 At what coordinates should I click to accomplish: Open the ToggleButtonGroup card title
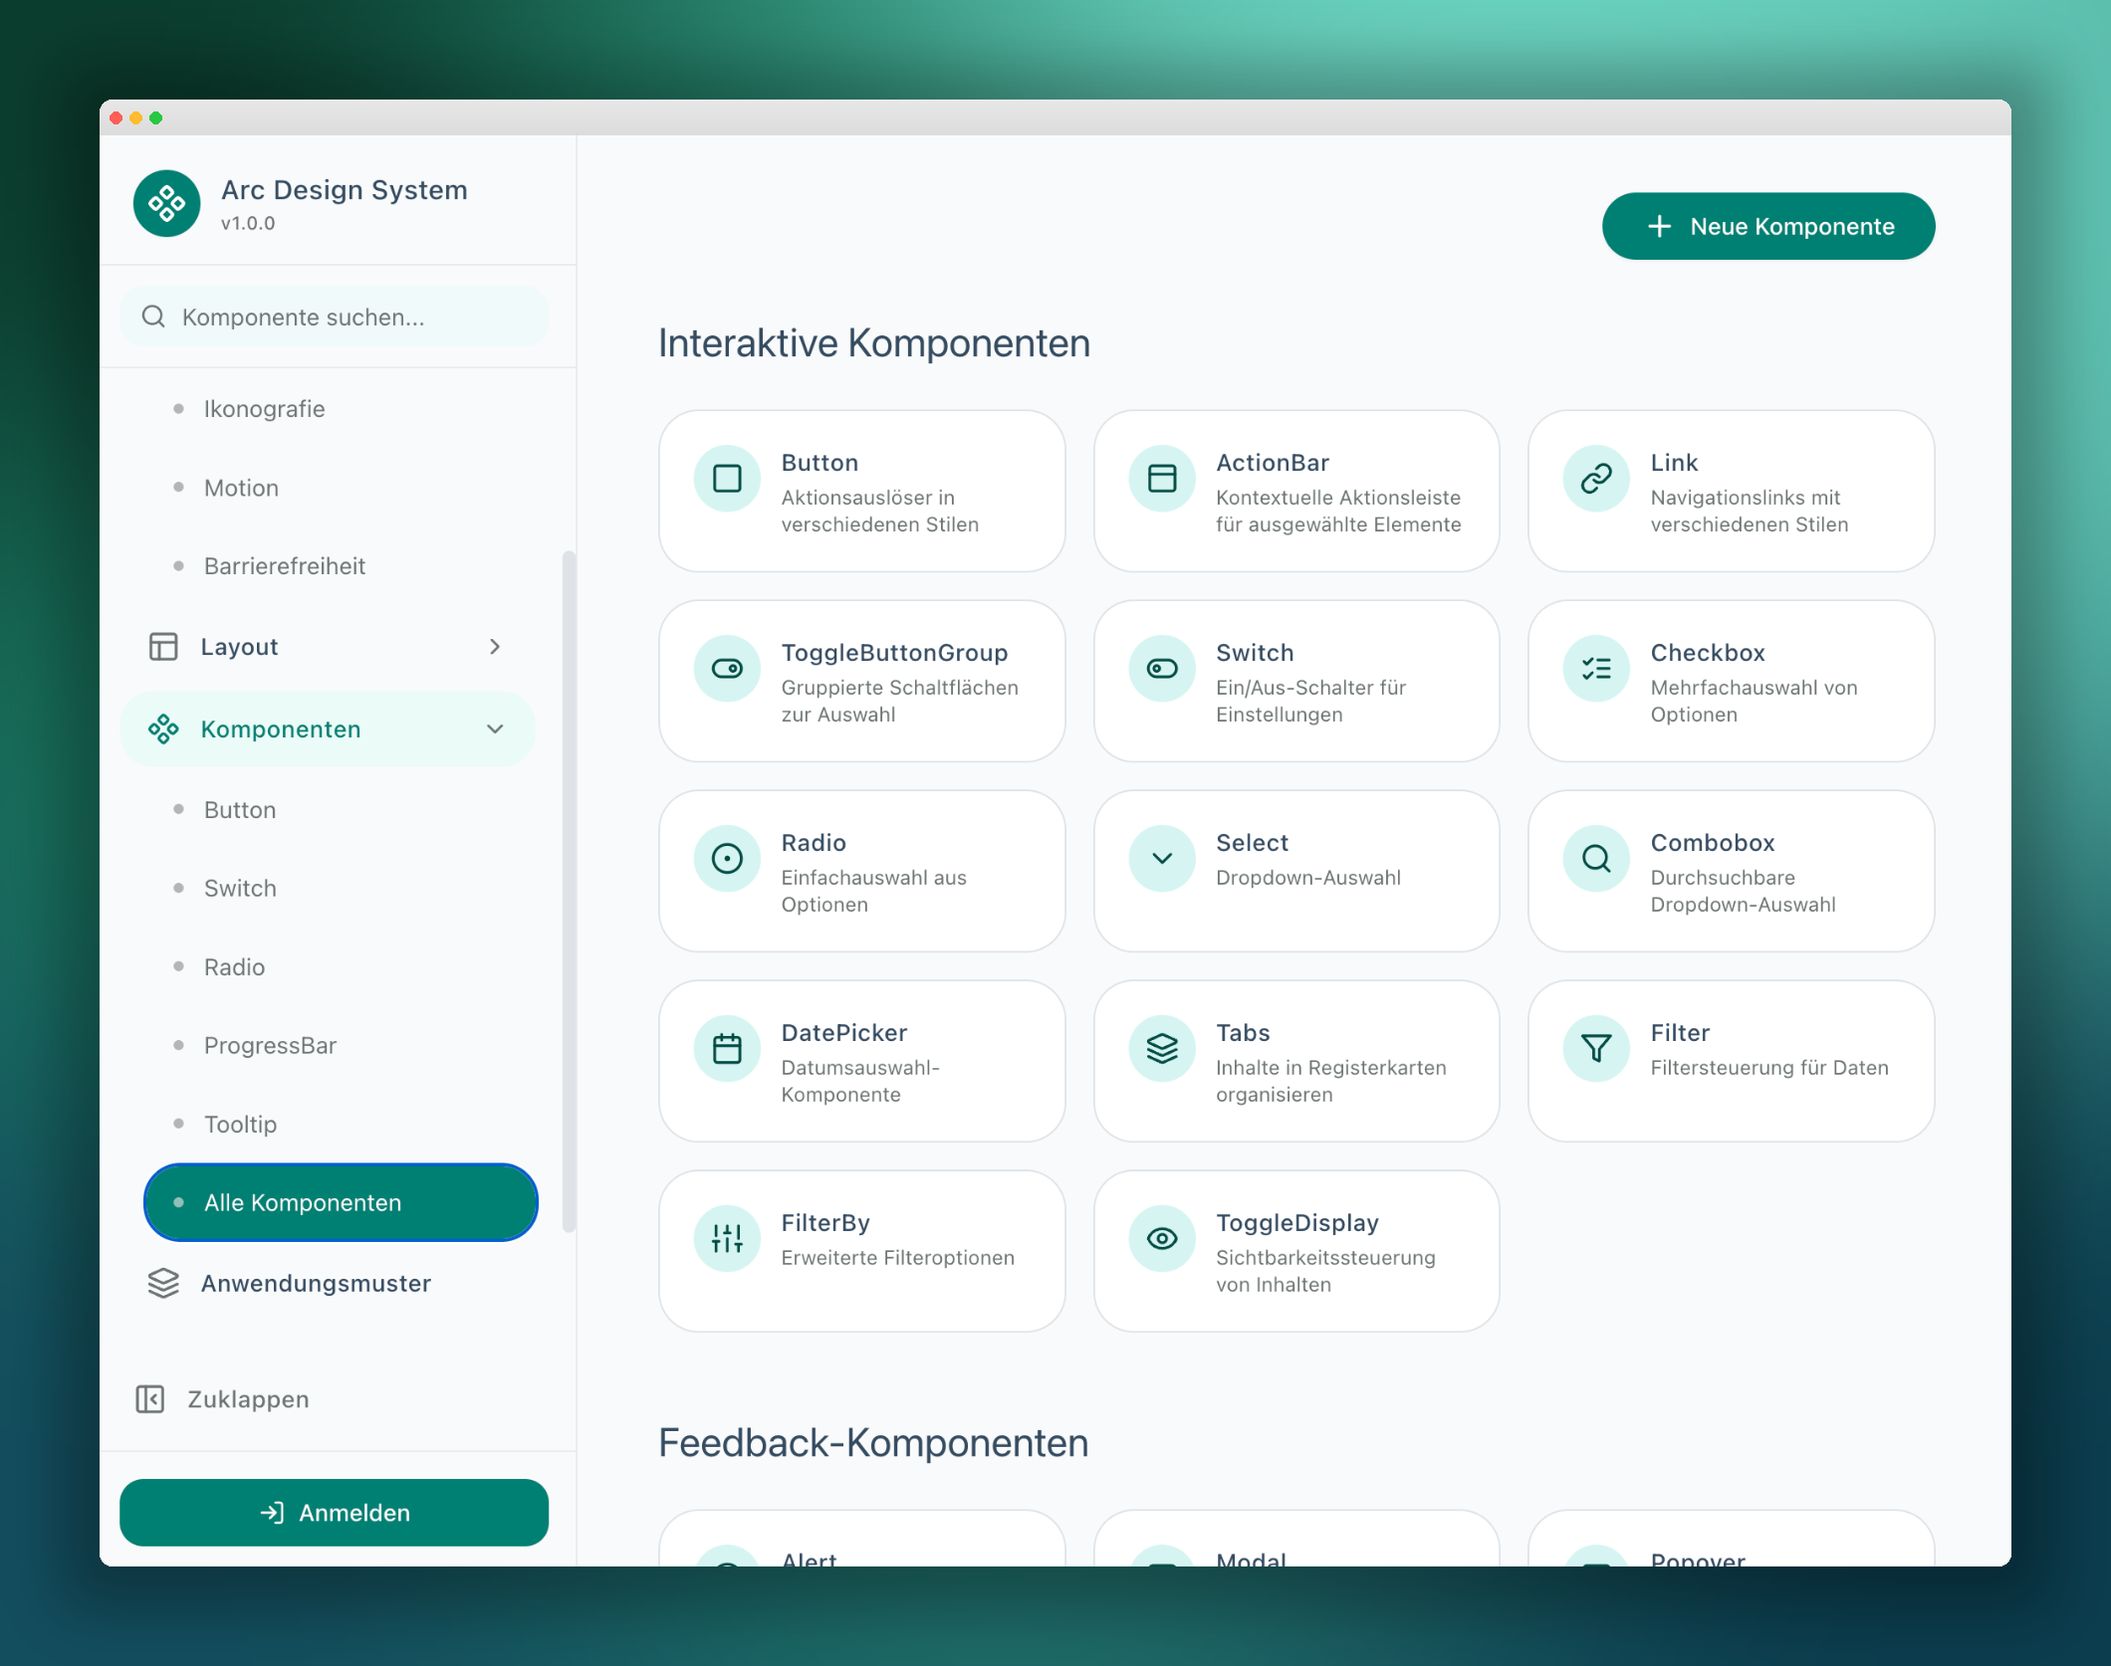click(x=894, y=653)
